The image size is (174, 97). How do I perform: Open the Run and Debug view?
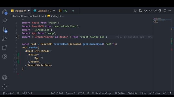click(x=5, y=39)
